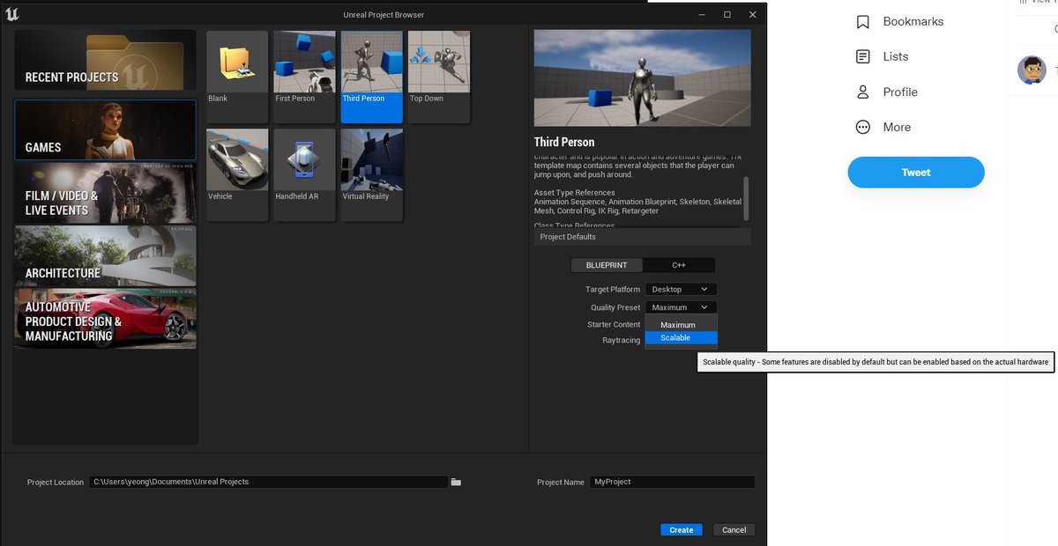The image size is (1058, 546).
Task: Open Automotive Product Design & Manufacturing category
Action: (x=105, y=319)
